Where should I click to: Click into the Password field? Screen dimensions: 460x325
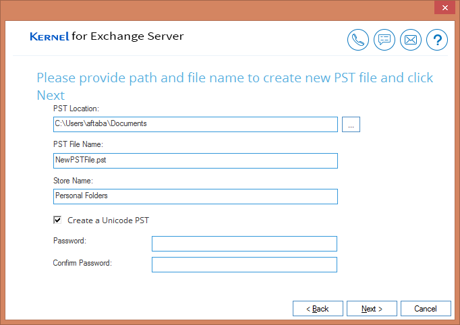[244, 244]
